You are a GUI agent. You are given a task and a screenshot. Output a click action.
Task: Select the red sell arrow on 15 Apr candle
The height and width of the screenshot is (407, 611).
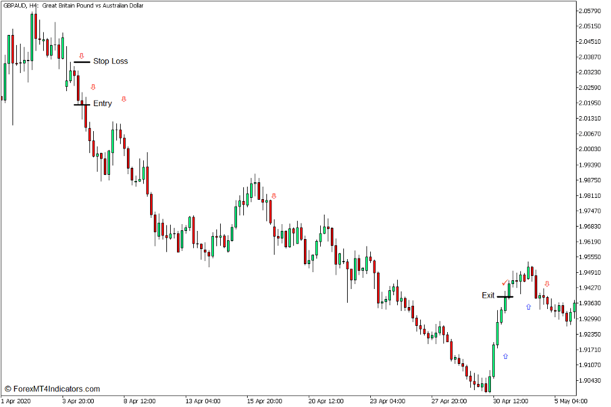[x=274, y=195]
